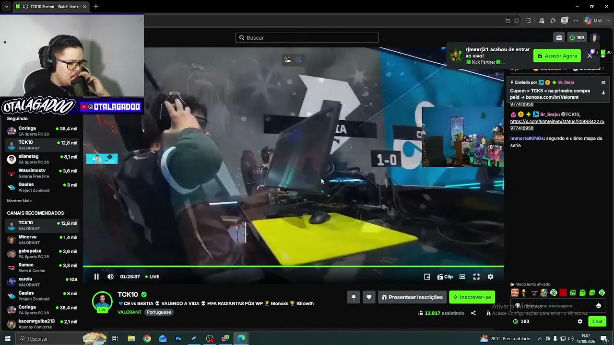The height and width of the screenshot is (345, 614).
Task: Create a Clip of the stream
Action: 445,276
